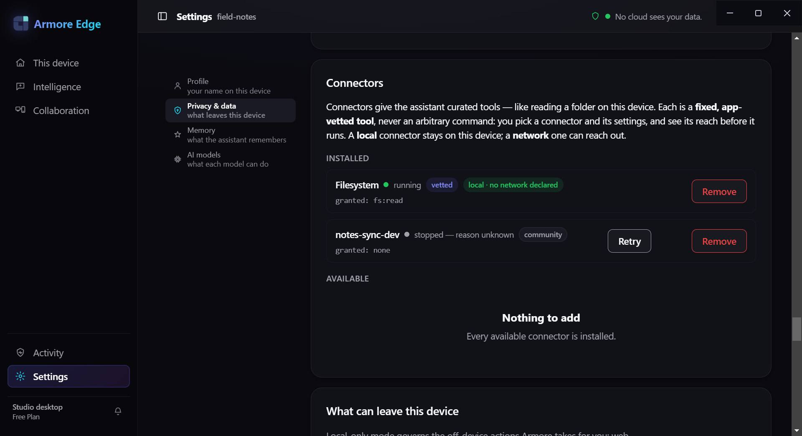Open This device page
Viewport: 802px width, 436px height.
69,63
